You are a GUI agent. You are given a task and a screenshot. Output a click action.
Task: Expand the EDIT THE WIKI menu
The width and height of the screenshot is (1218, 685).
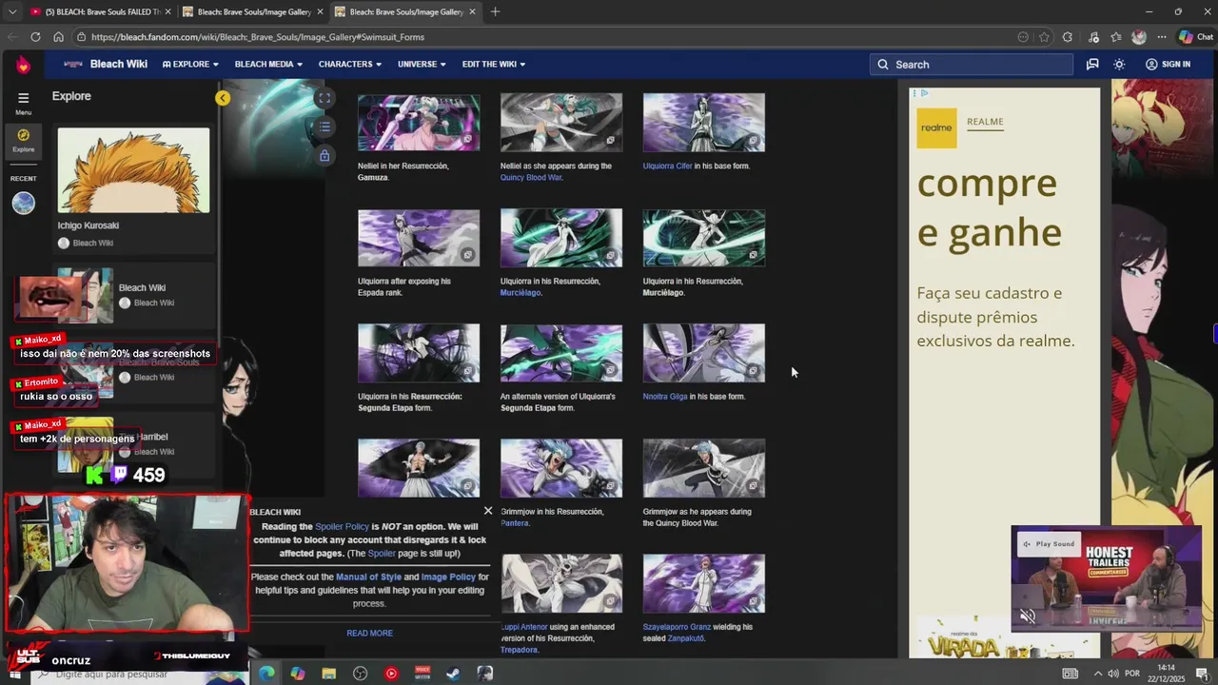(494, 65)
